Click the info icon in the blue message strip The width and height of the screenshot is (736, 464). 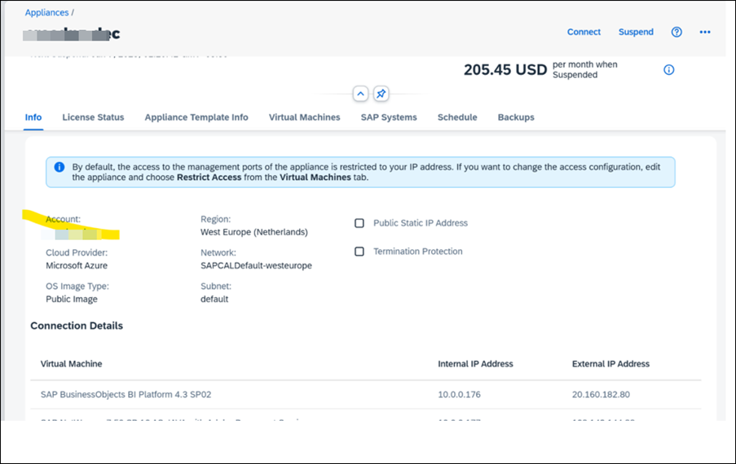tap(59, 167)
